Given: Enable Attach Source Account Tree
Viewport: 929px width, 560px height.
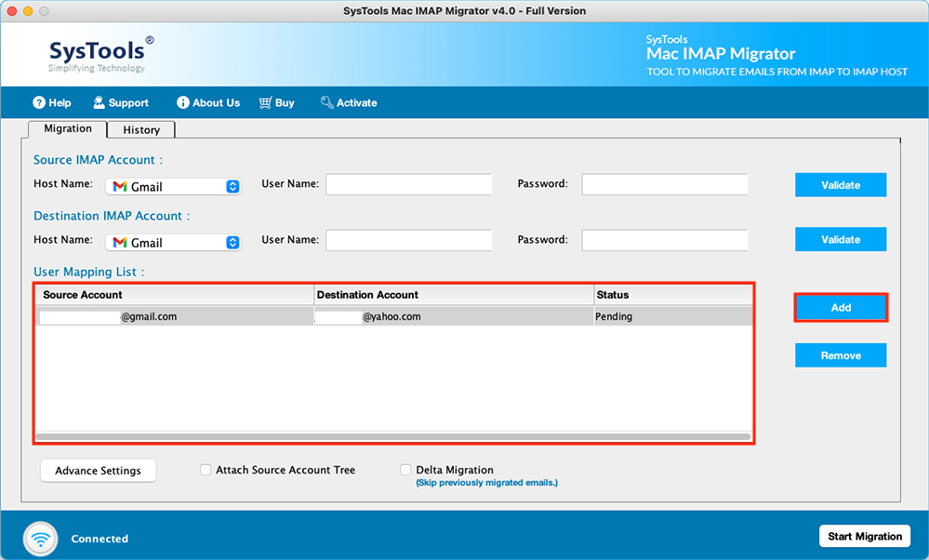Looking at the screenshot, I should point(206,470).
